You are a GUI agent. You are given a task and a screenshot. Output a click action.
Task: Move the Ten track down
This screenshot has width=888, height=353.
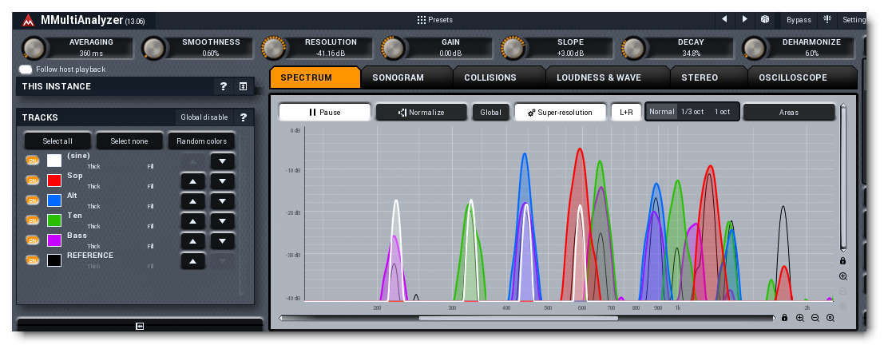(223, 221)
